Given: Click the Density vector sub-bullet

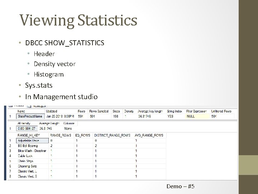Looking at the screenshot, I should [54, 64].
